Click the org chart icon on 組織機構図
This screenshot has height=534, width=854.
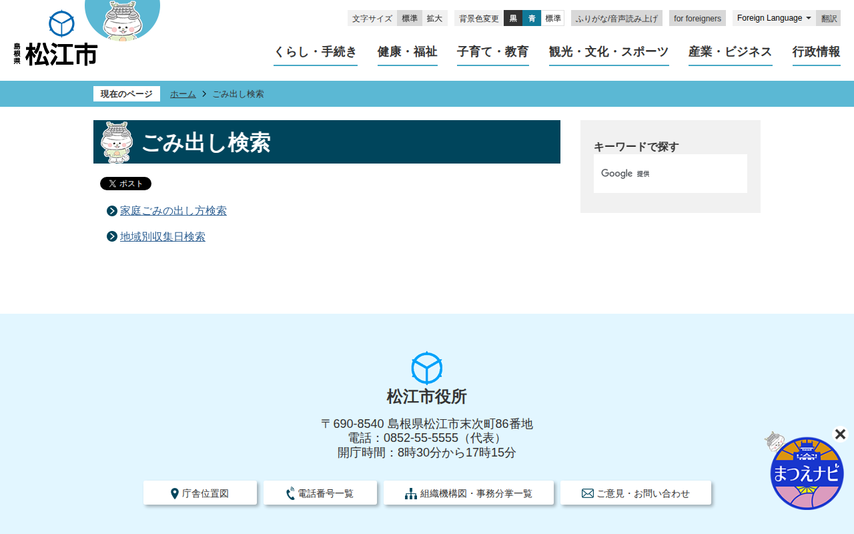(411, 494)
